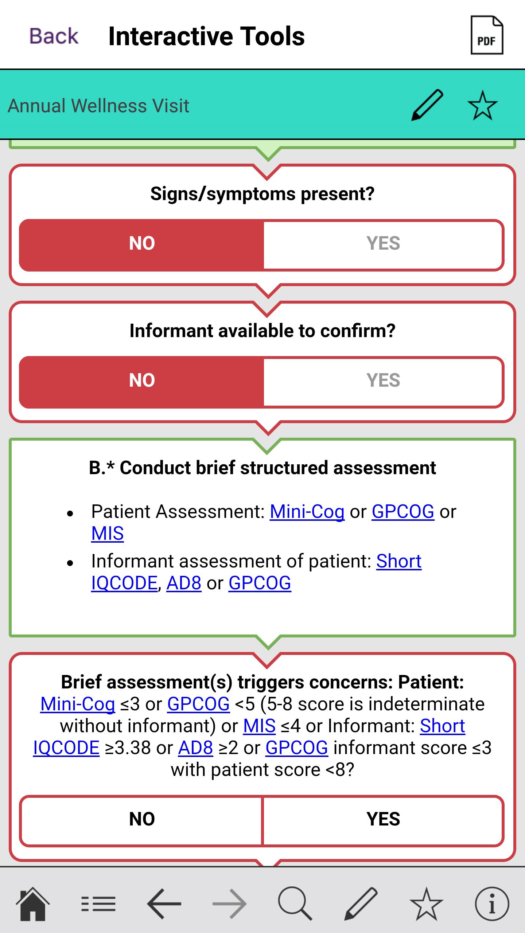
Task: Answer YES to brief assessment triggers concerns
Action: coord(383,819)
